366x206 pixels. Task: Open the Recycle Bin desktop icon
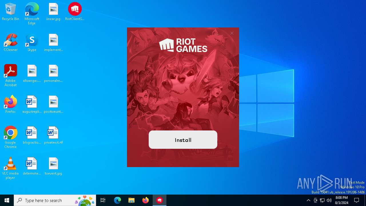coord(11,12)
